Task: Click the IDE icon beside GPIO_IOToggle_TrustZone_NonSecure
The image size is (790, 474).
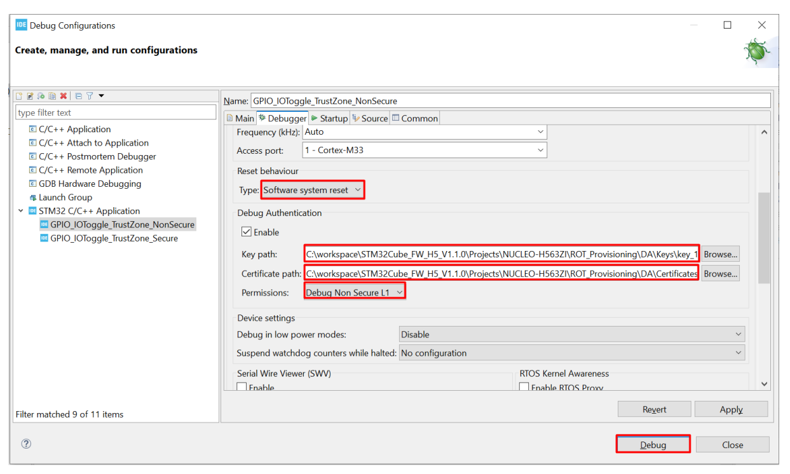Action: pos(44,224)
